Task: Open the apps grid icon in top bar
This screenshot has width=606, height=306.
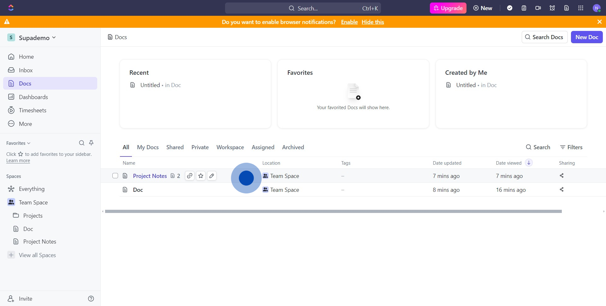Action: point(580,8)
